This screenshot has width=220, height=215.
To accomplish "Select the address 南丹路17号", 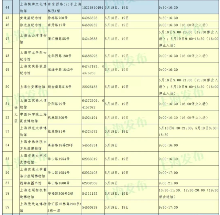I will click(x=57, y=25).
